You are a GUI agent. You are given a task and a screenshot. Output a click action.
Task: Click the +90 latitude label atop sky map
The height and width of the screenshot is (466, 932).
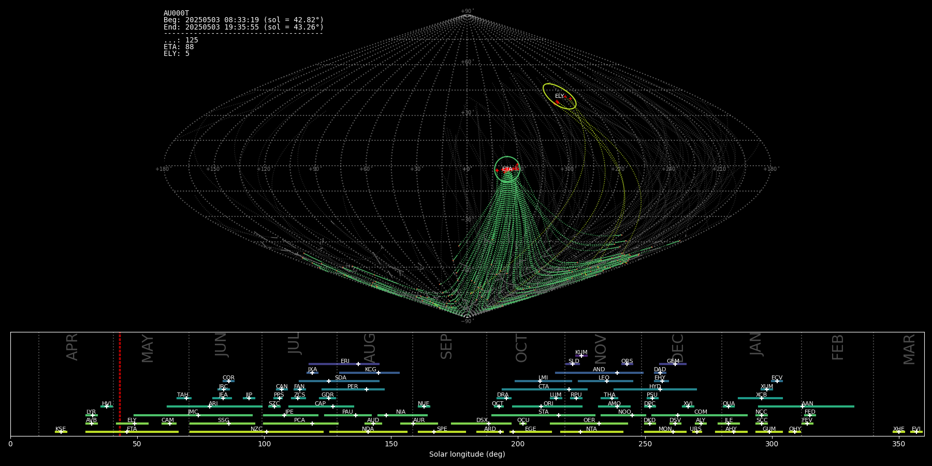[467, 11]
